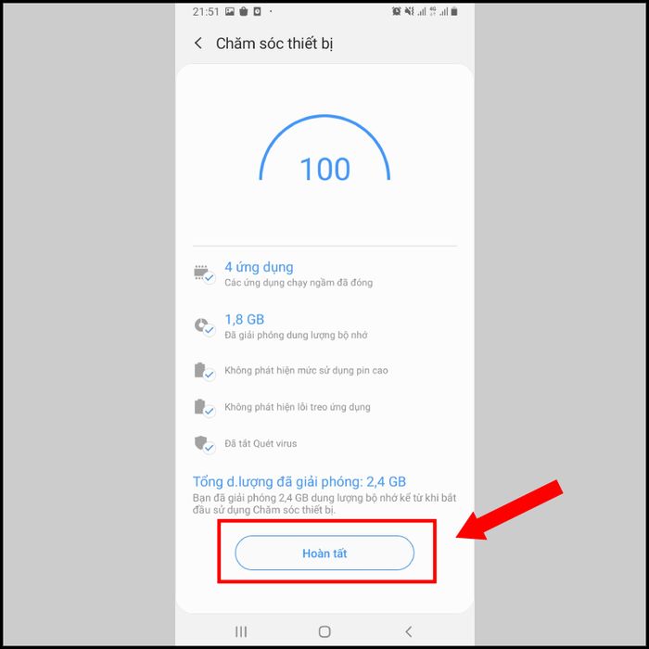
Task: Tap the back navigation button at bottom
Action: point(409,631)
